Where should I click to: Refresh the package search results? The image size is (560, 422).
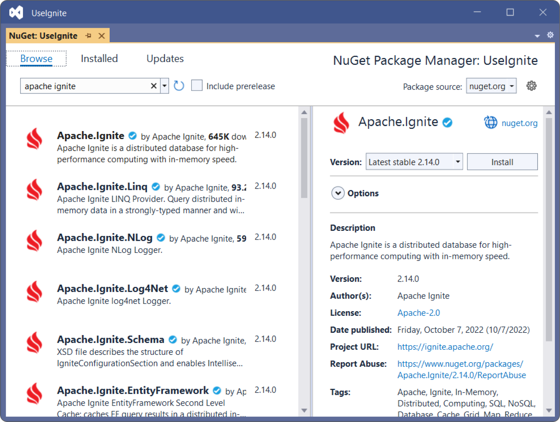click(x=179, y=86)
